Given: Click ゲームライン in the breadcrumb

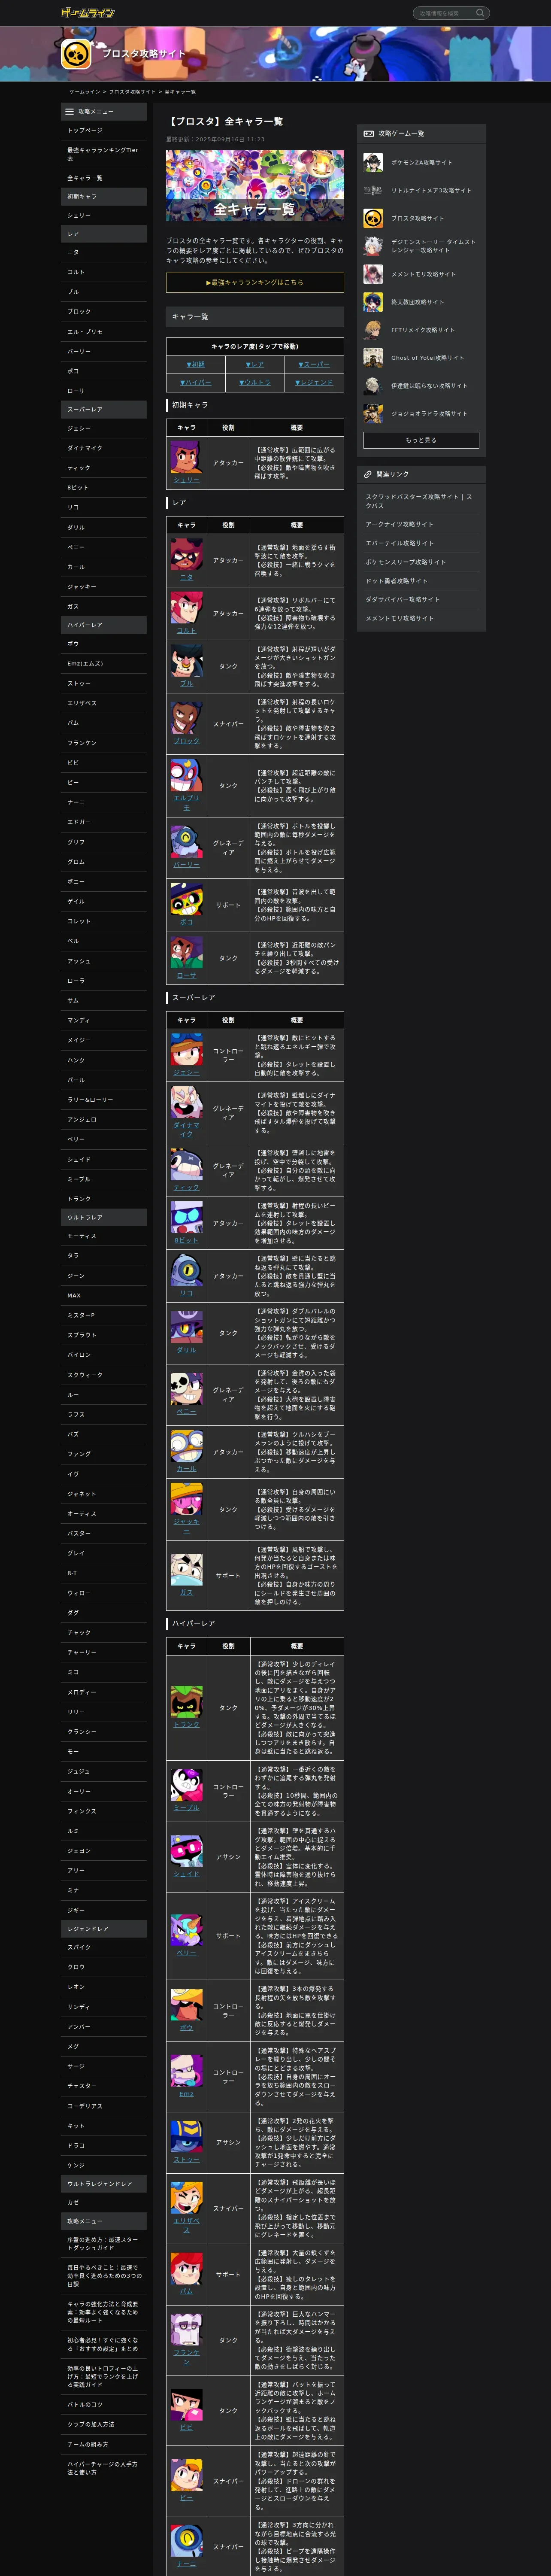Looking at the screenshot, I should click(x=84, y=92).
